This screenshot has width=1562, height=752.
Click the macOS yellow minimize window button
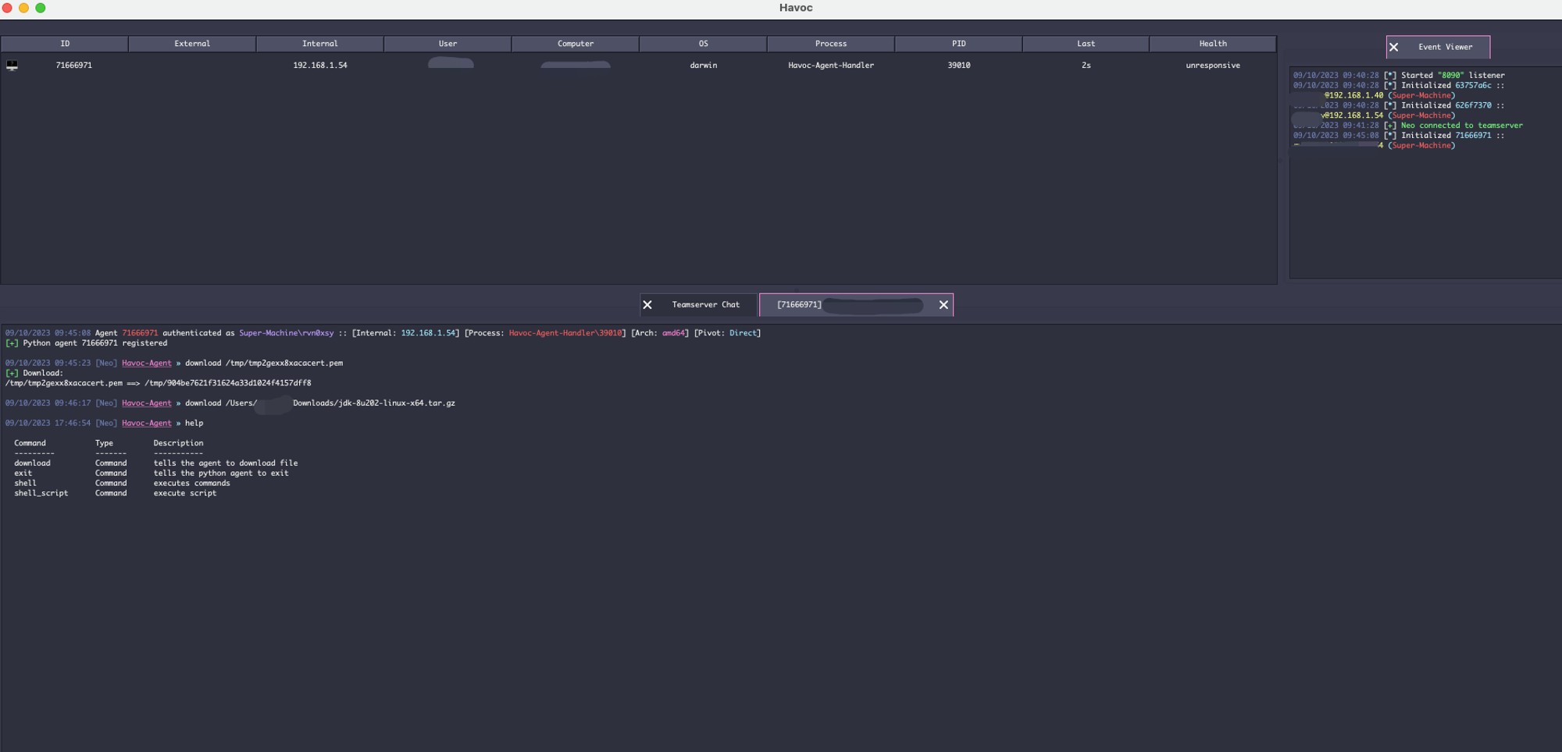click(23, 8)
